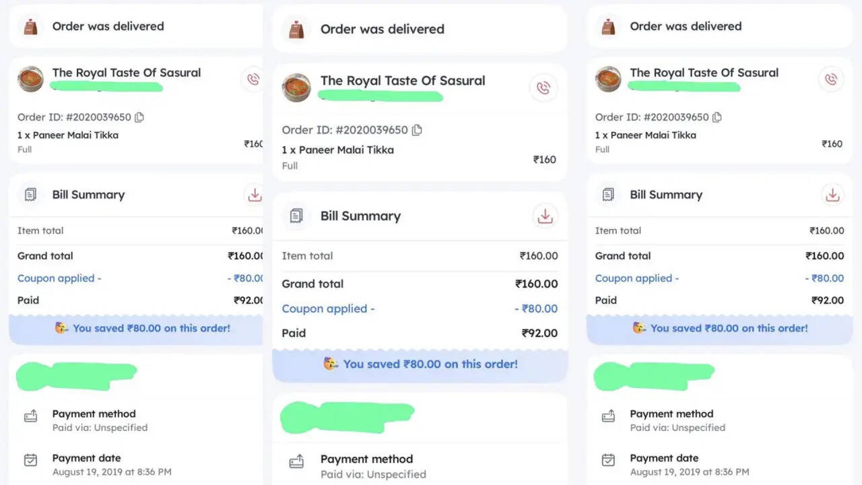862x485 pixels.
Task: Click the Bill Summary receipt icon in the left panel
Action: point(30,195)
